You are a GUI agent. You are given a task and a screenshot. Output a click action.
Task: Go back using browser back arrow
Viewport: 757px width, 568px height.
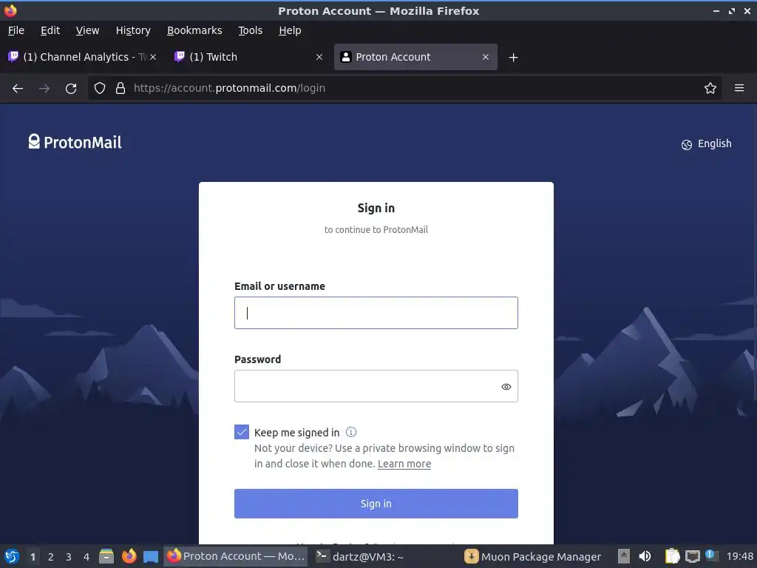click(x=18, y=89)
